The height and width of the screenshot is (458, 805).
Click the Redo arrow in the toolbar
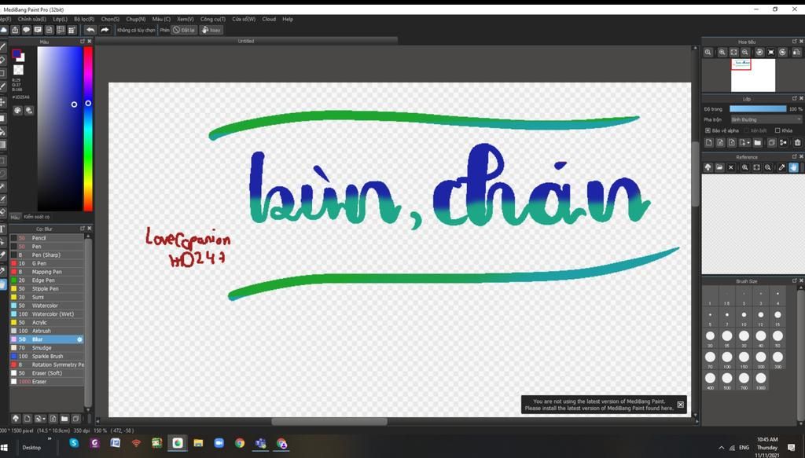pos(105,31)
